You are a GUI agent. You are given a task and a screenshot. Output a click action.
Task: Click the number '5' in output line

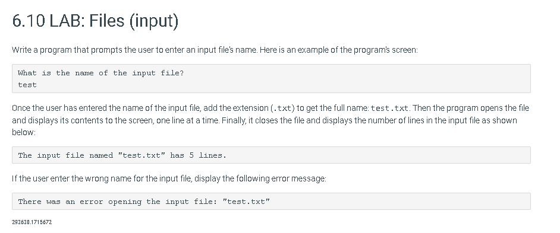pyautogui.click(x=191, y=155)
